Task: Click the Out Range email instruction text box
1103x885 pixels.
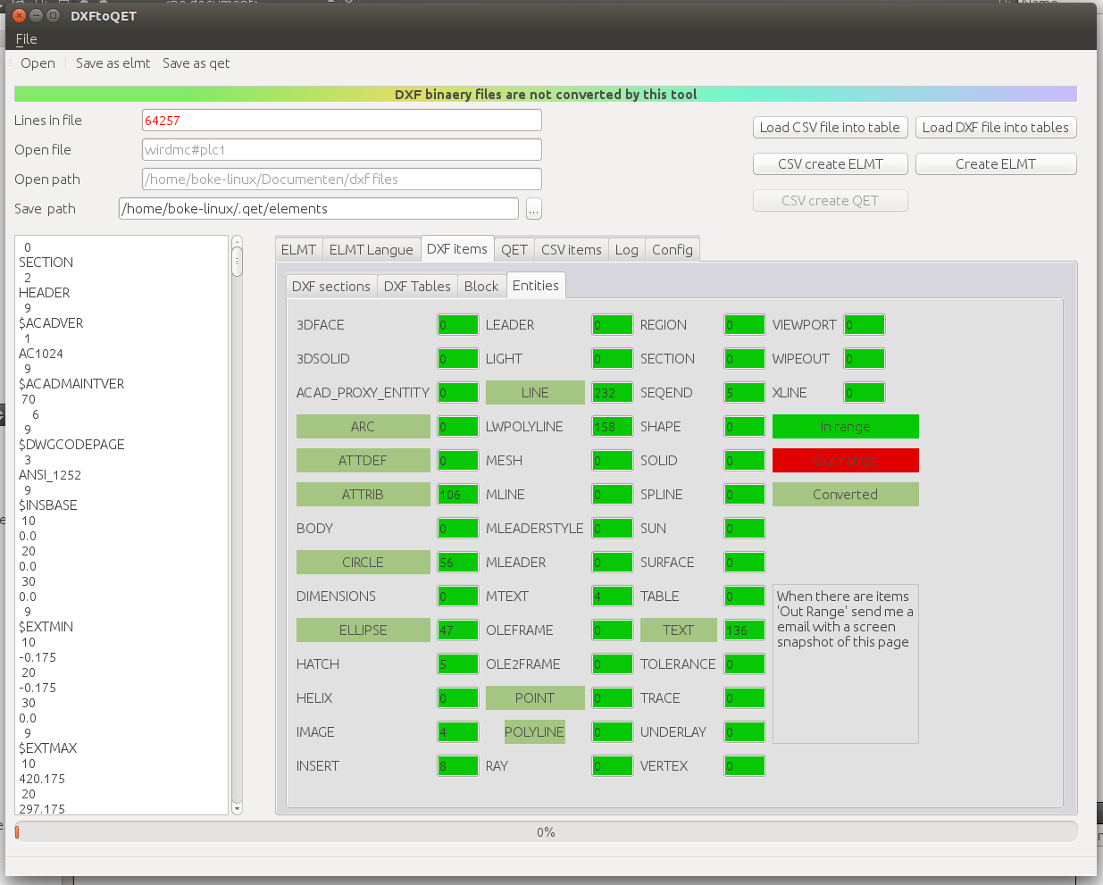Action: [845, 664]
